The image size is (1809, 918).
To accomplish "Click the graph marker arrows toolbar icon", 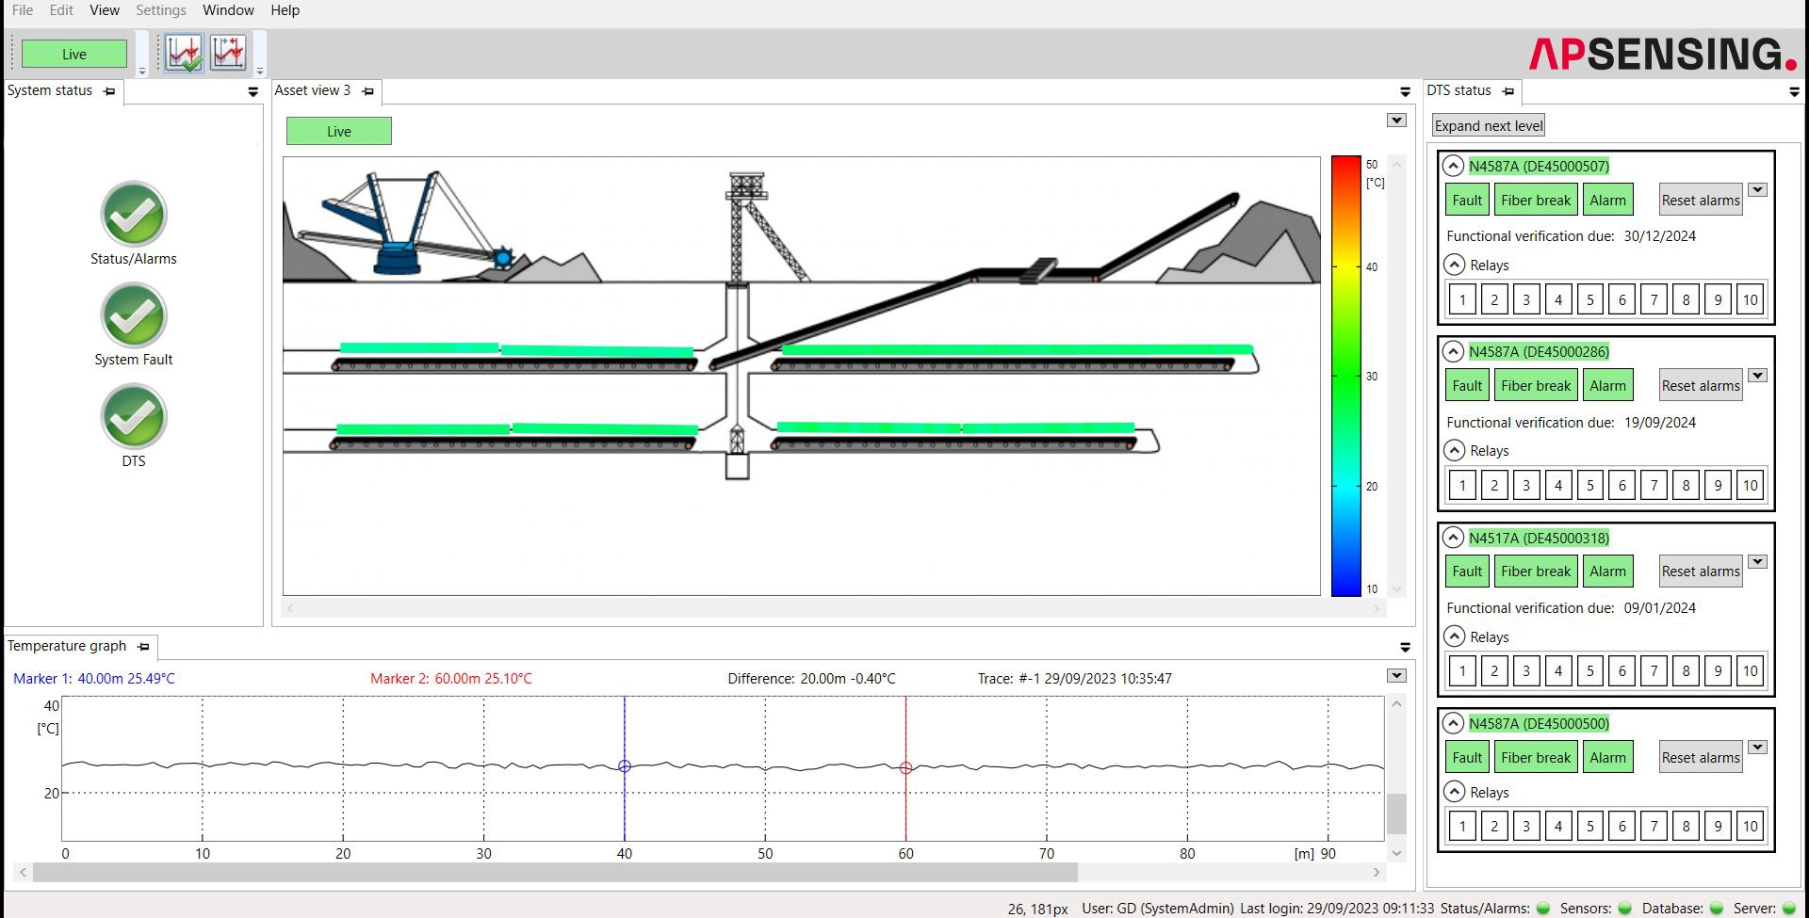I will 228,54.
